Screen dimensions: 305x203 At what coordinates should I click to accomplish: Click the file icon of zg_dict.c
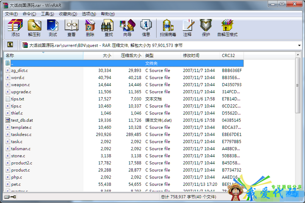[x=8, y=70]
